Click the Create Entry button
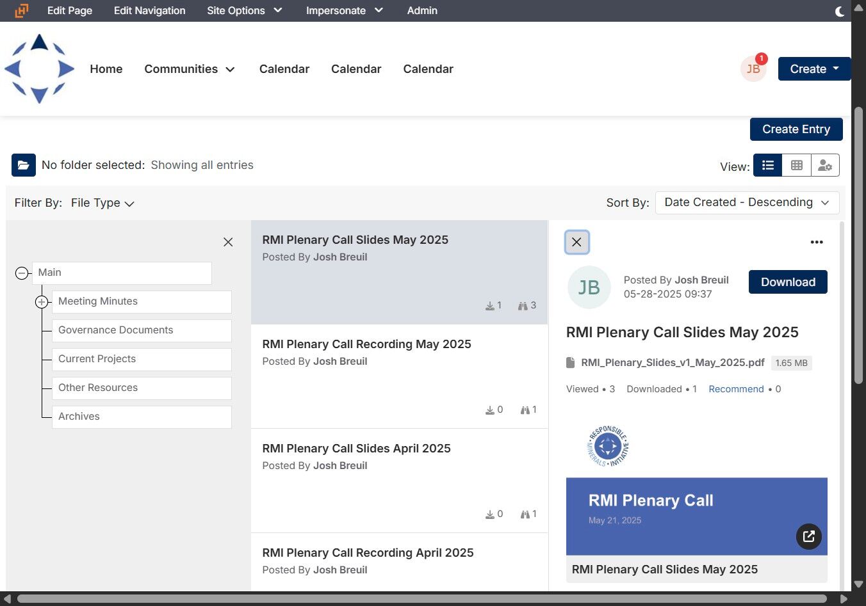This screenshot has height=606, width=866. click(x=796, y=129)
